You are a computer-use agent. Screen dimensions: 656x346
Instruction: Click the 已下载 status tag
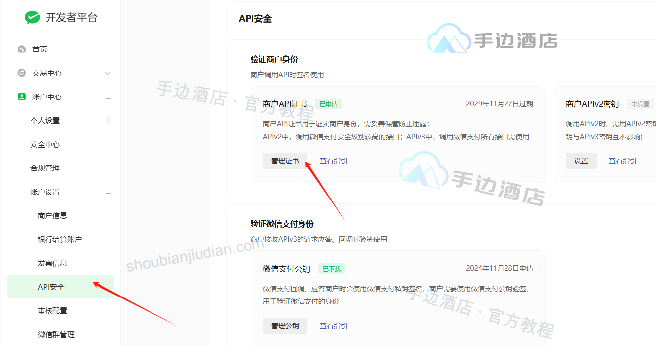coord(332,269)
